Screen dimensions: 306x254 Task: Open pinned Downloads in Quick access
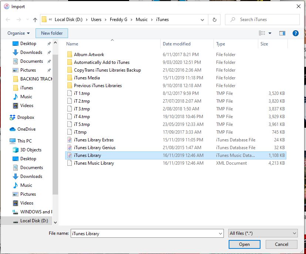point(31,52)
